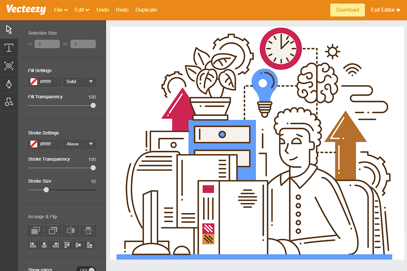Align the selection to the top edge
This screenshot has height=271, width=407.
pos(67,245)
